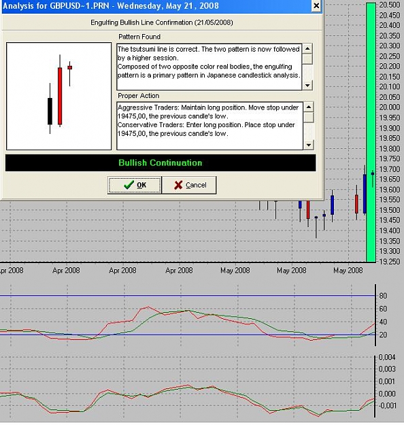Click the Pattern Found scrollbar thumb
404x425 pixels.
pos(307,58)
